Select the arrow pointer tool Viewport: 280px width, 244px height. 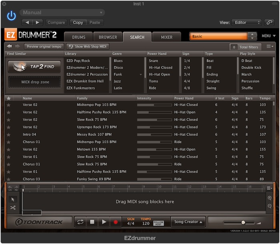(13, 199)
